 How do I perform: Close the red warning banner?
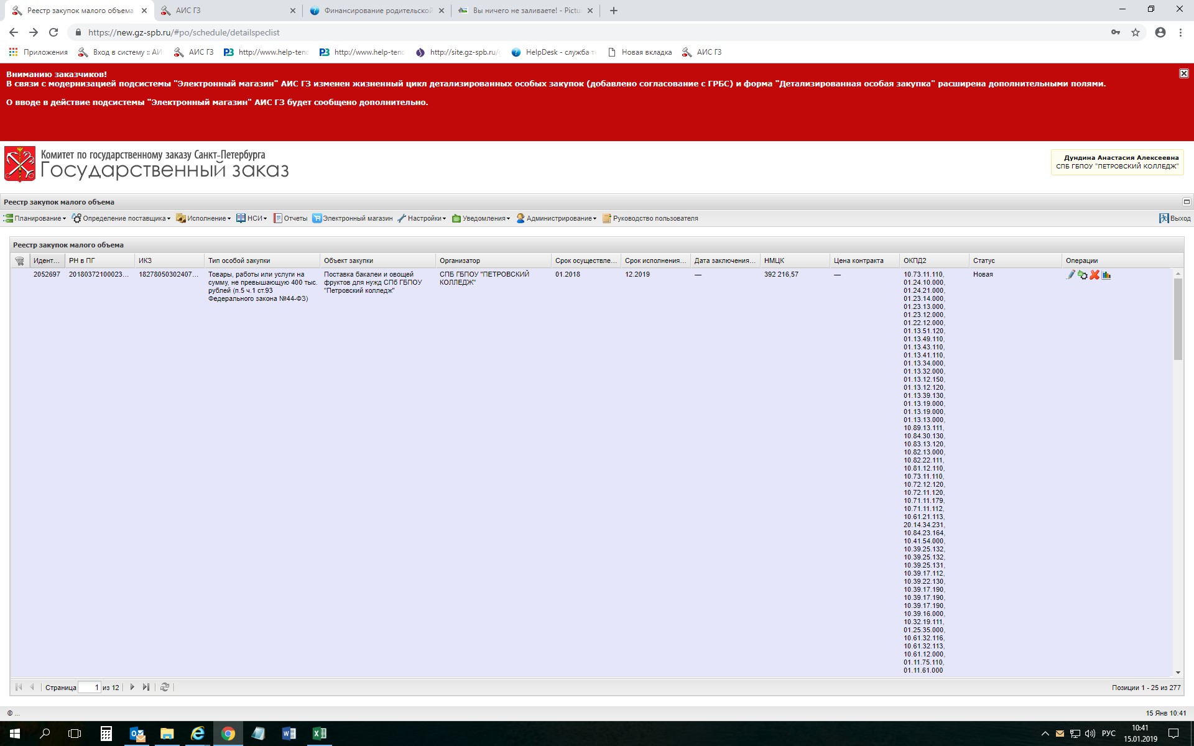pos(1183,73)
